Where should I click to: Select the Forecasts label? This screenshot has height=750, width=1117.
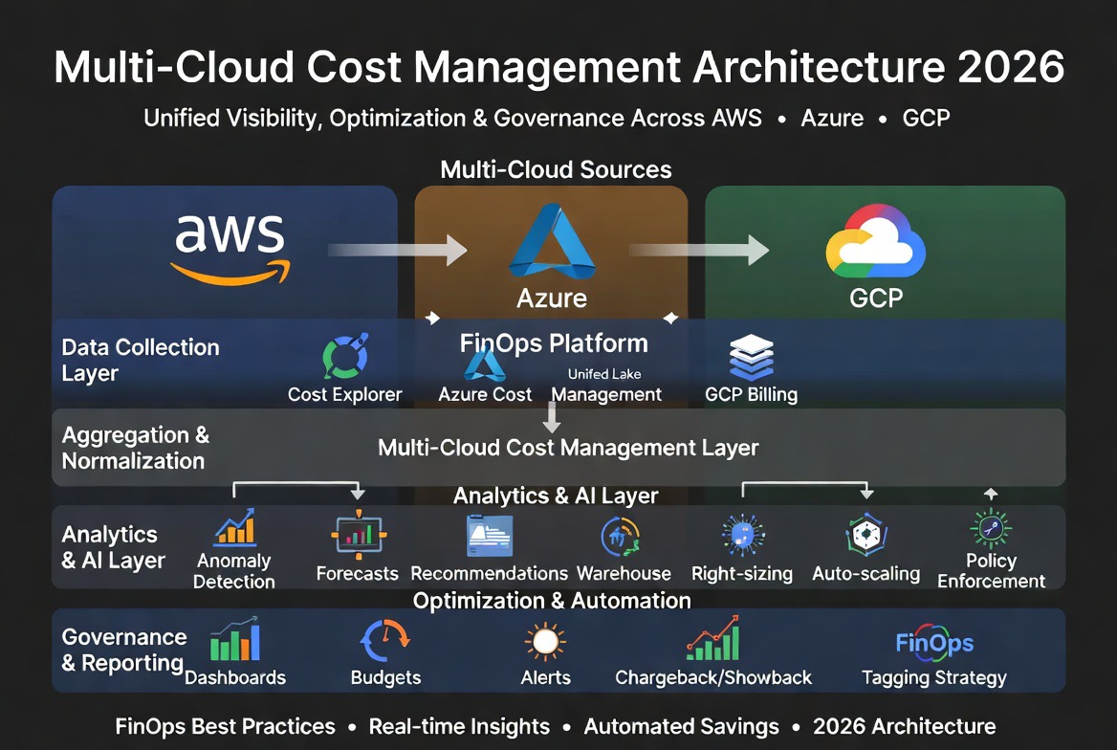point(357,573)
